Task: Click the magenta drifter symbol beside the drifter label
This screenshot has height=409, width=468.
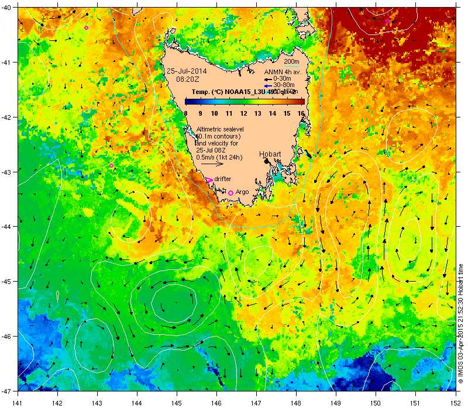Action: click(209, 180)
